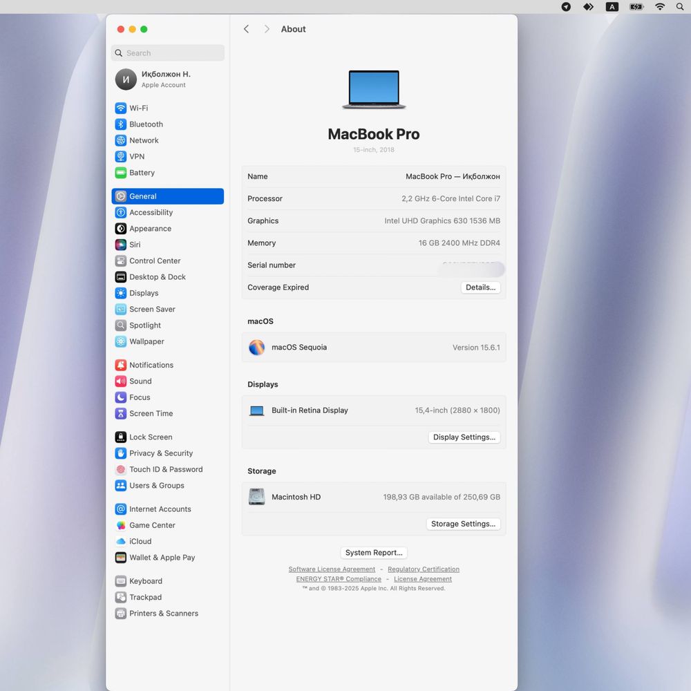
Task: Open Regulatory Certification link
Action: click(x=424, y=569)
